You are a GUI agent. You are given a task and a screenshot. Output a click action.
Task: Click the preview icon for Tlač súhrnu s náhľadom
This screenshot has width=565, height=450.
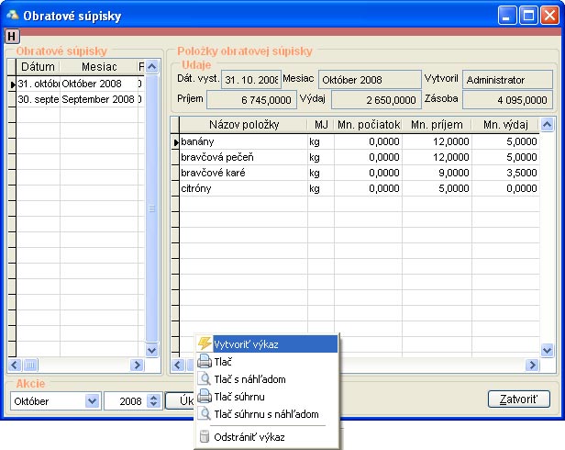pos(204,414)
